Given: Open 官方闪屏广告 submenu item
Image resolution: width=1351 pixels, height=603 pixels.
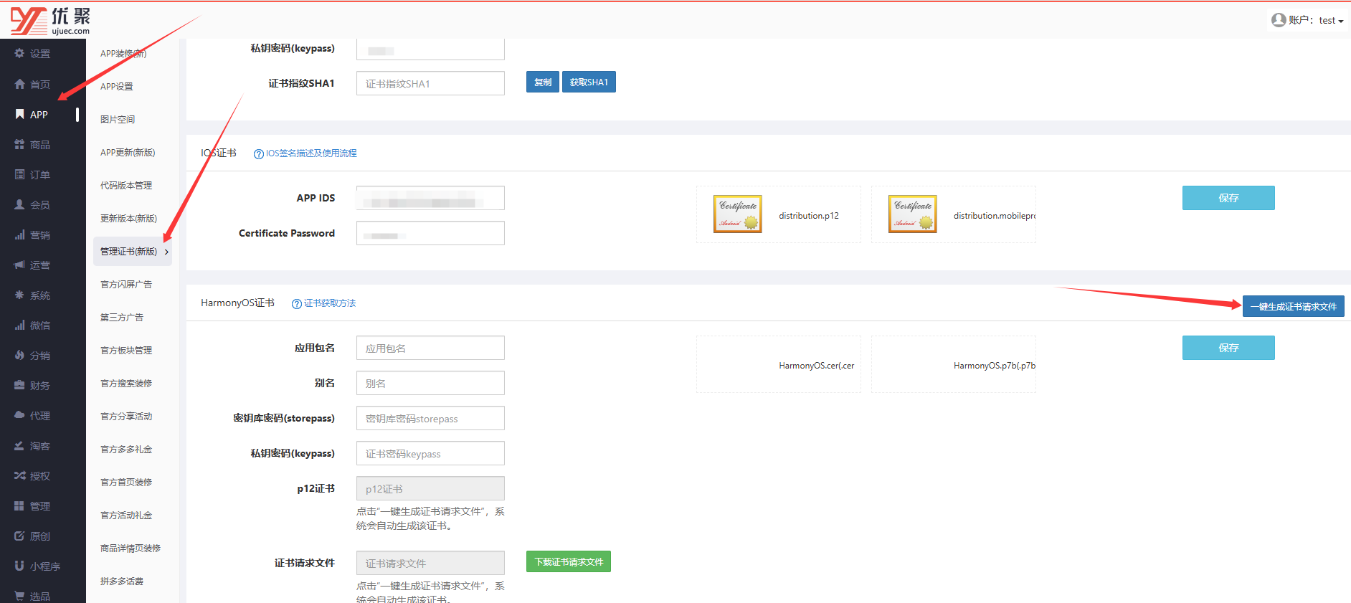Looking at the screenshot, I should 126,285.
